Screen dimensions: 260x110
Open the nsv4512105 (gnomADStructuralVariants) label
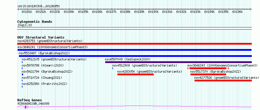point(54,59)
